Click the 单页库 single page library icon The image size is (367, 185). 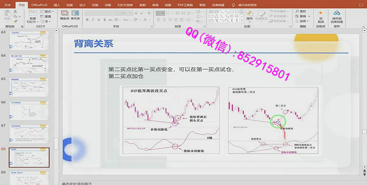point(75,15)
